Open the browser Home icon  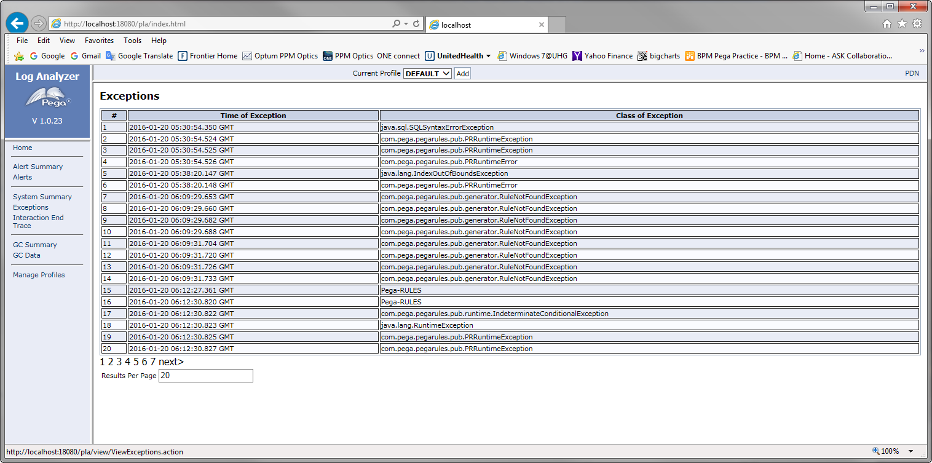pos(887,24)
